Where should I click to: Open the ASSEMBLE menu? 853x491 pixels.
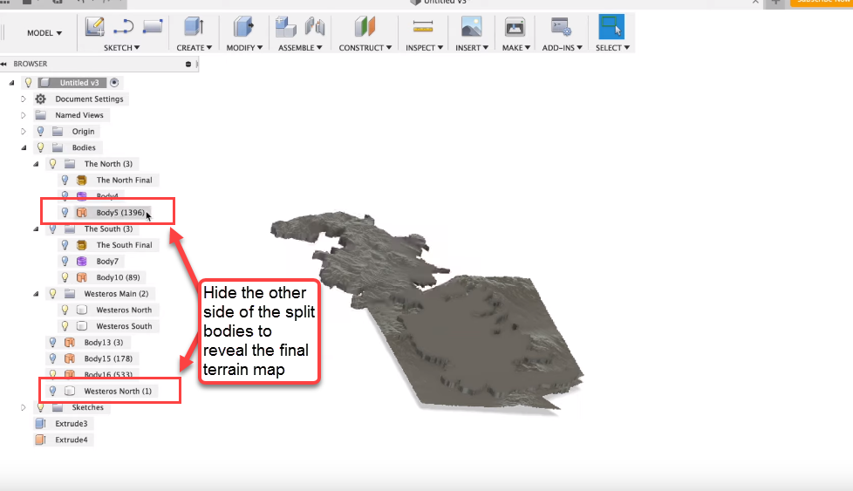point(300,48)
